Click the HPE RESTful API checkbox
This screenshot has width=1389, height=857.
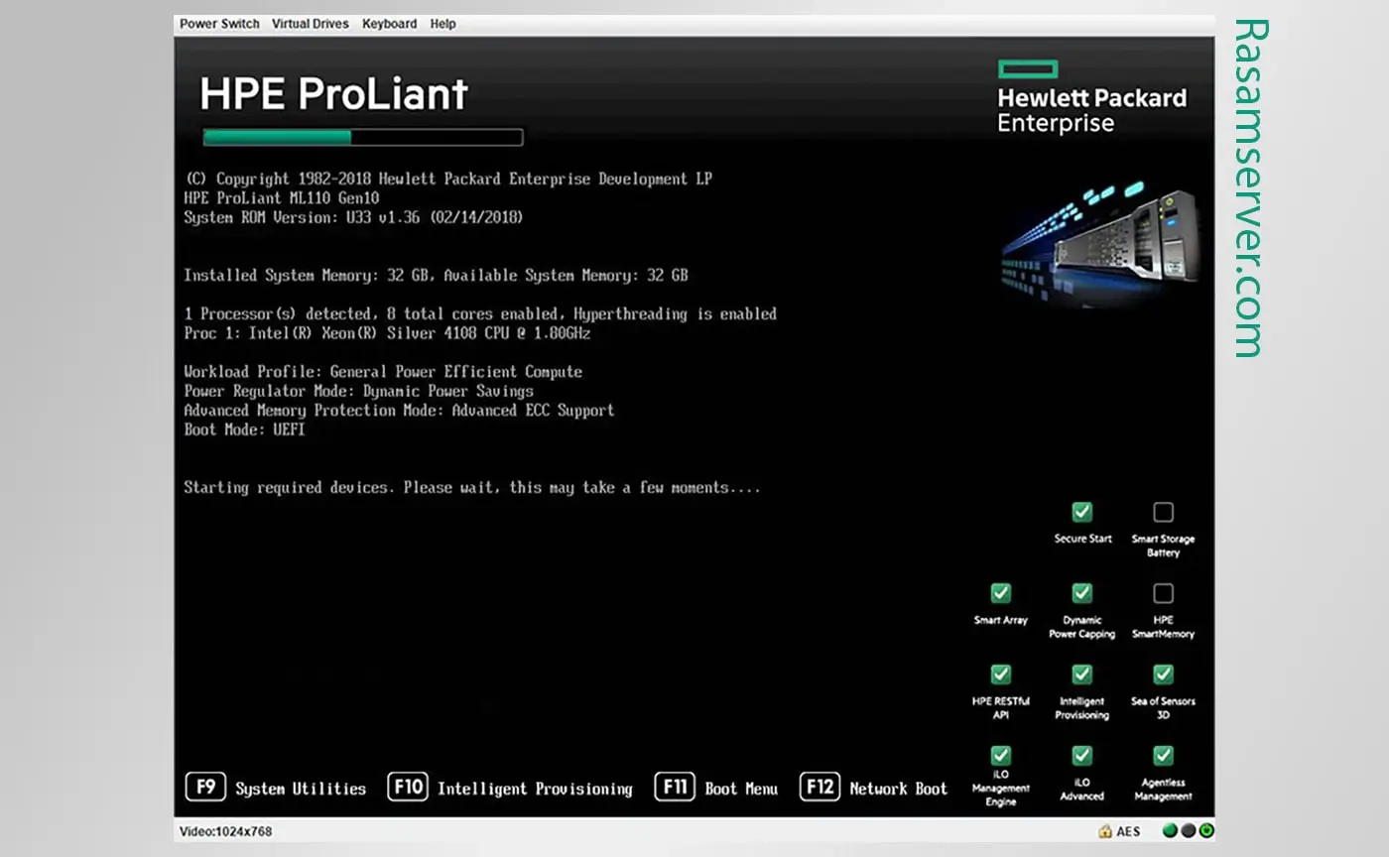click(1000, 674)
